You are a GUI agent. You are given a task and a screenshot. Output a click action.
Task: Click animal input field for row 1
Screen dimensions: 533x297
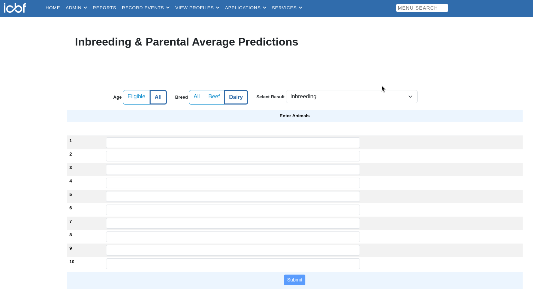coord(233,142)
